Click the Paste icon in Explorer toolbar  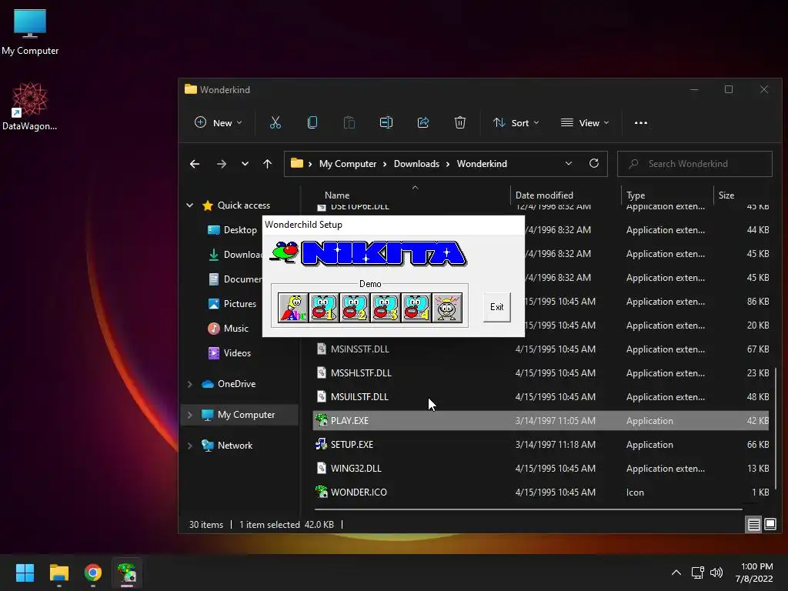[x=349, y=122]
